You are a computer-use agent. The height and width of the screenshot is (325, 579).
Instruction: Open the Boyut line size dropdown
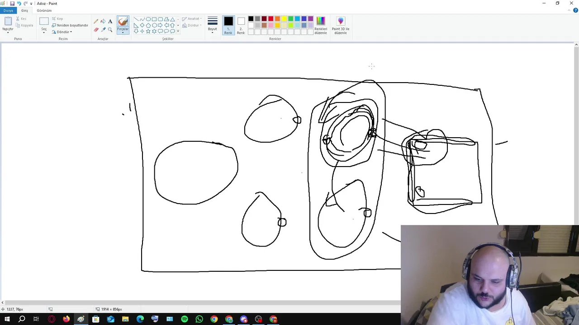pos(212,25)
